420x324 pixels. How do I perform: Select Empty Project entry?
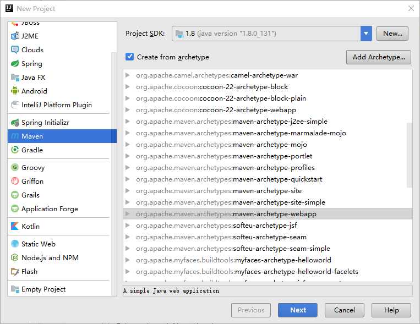click(x=59, y=289)
